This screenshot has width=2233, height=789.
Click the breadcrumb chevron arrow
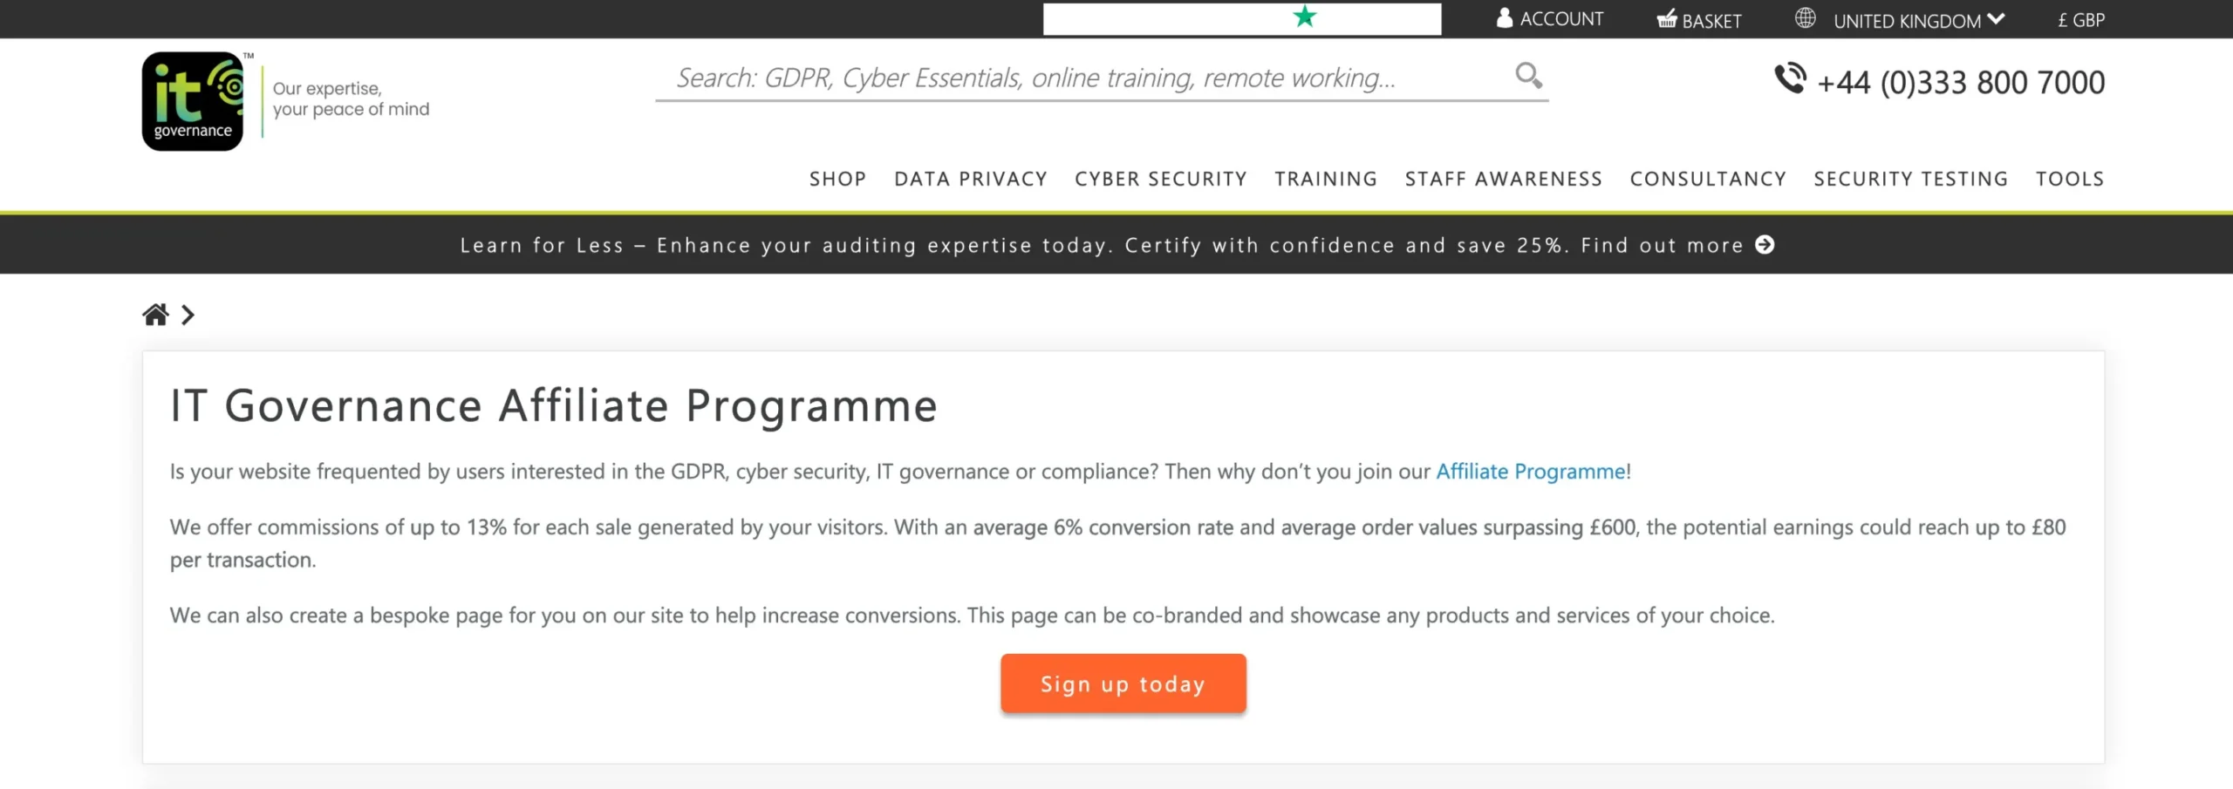[x=188, y=315]
